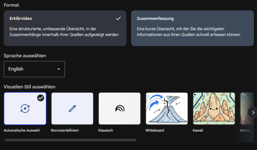Click the Sprache auswählen heading

click(25, 56)
